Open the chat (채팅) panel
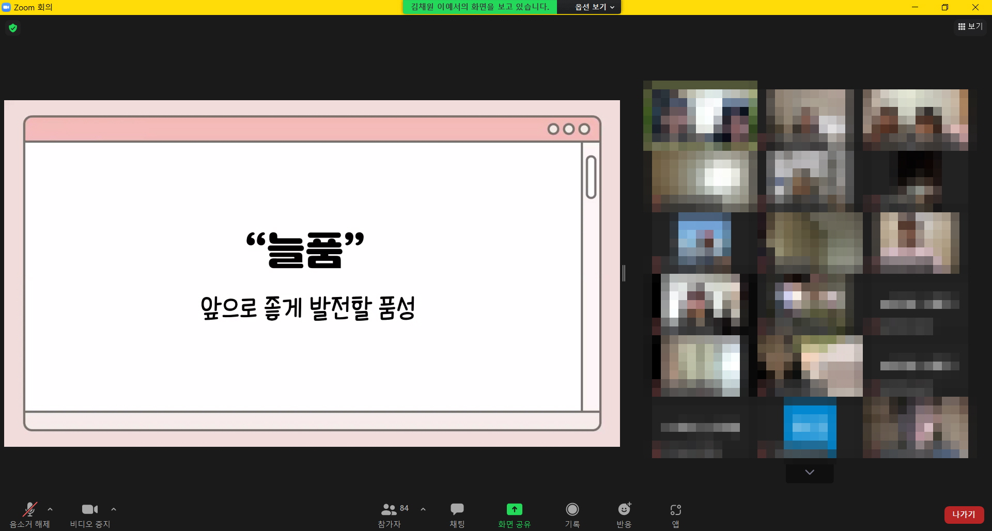 pyautogui.click(x=457, y=510)
